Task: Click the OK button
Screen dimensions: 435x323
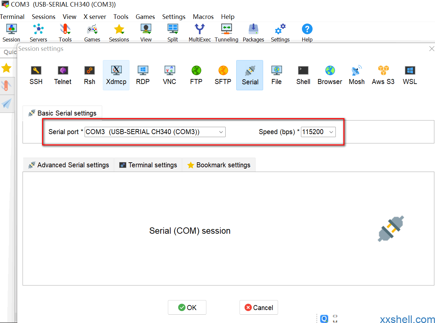Action: click(187, 307)
